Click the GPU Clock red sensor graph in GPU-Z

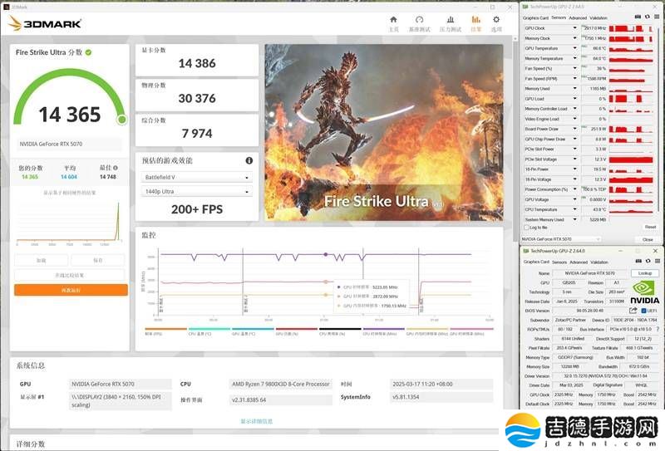coord(631,28)
